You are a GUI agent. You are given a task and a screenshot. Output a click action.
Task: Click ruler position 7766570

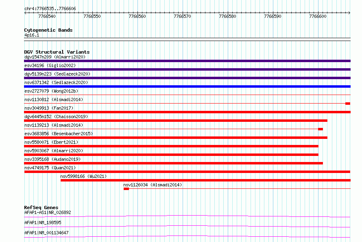182,16
